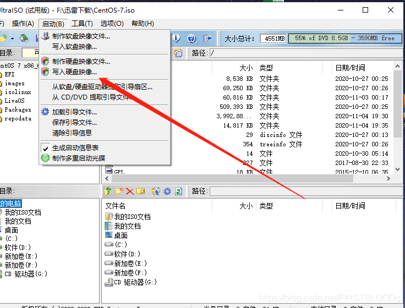Viewport: 405px width, 308px height.
Task: Close the open 启动(B) menu
Action: pos(53,24)
